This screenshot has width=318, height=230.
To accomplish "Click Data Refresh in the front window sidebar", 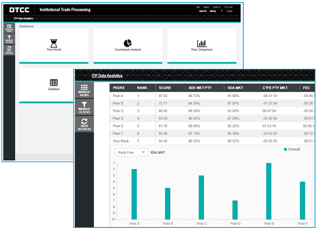I will tap(84, 125).
